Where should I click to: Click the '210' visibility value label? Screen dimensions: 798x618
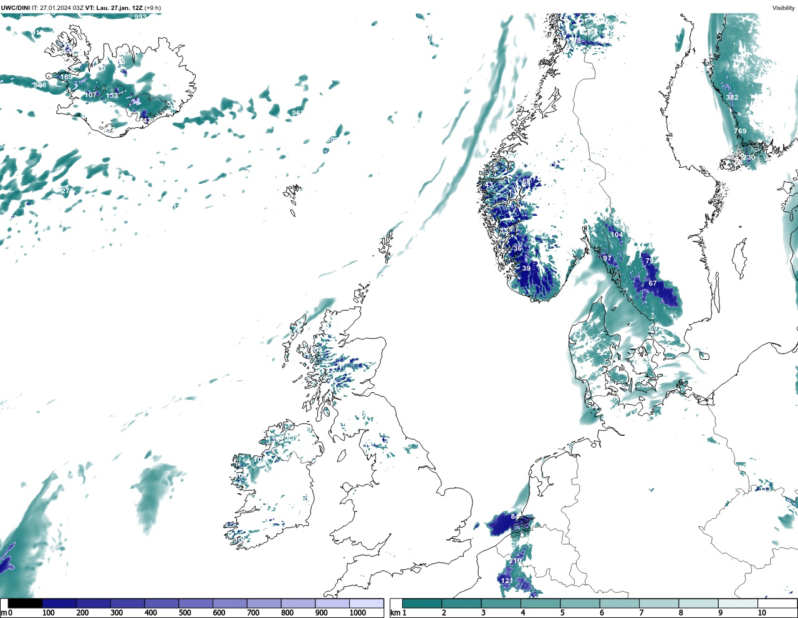(516, 561)
